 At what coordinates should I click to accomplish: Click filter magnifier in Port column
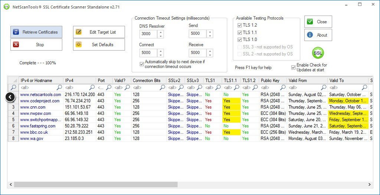109,87
